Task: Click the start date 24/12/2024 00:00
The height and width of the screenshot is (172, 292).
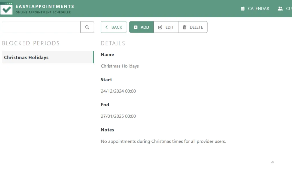Action: point(118,91)
